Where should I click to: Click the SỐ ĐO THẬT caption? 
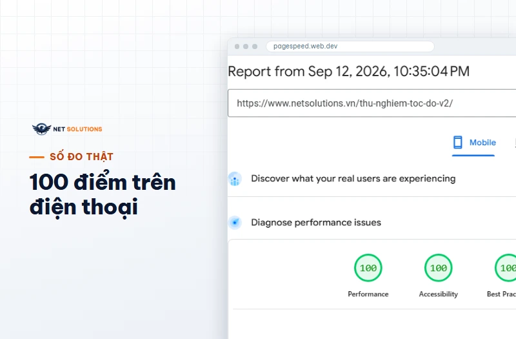[81, 156]
